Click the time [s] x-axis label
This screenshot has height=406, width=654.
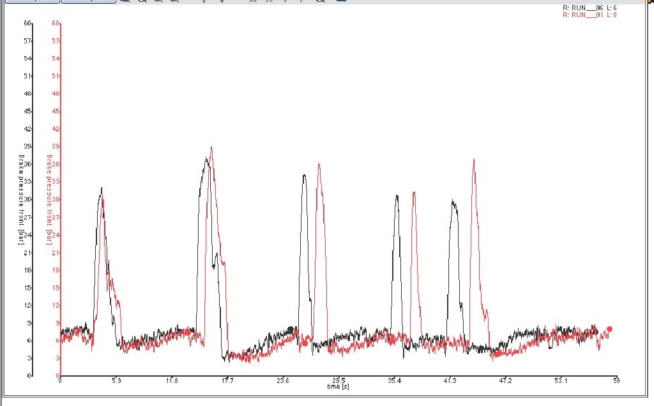[338, 387]
